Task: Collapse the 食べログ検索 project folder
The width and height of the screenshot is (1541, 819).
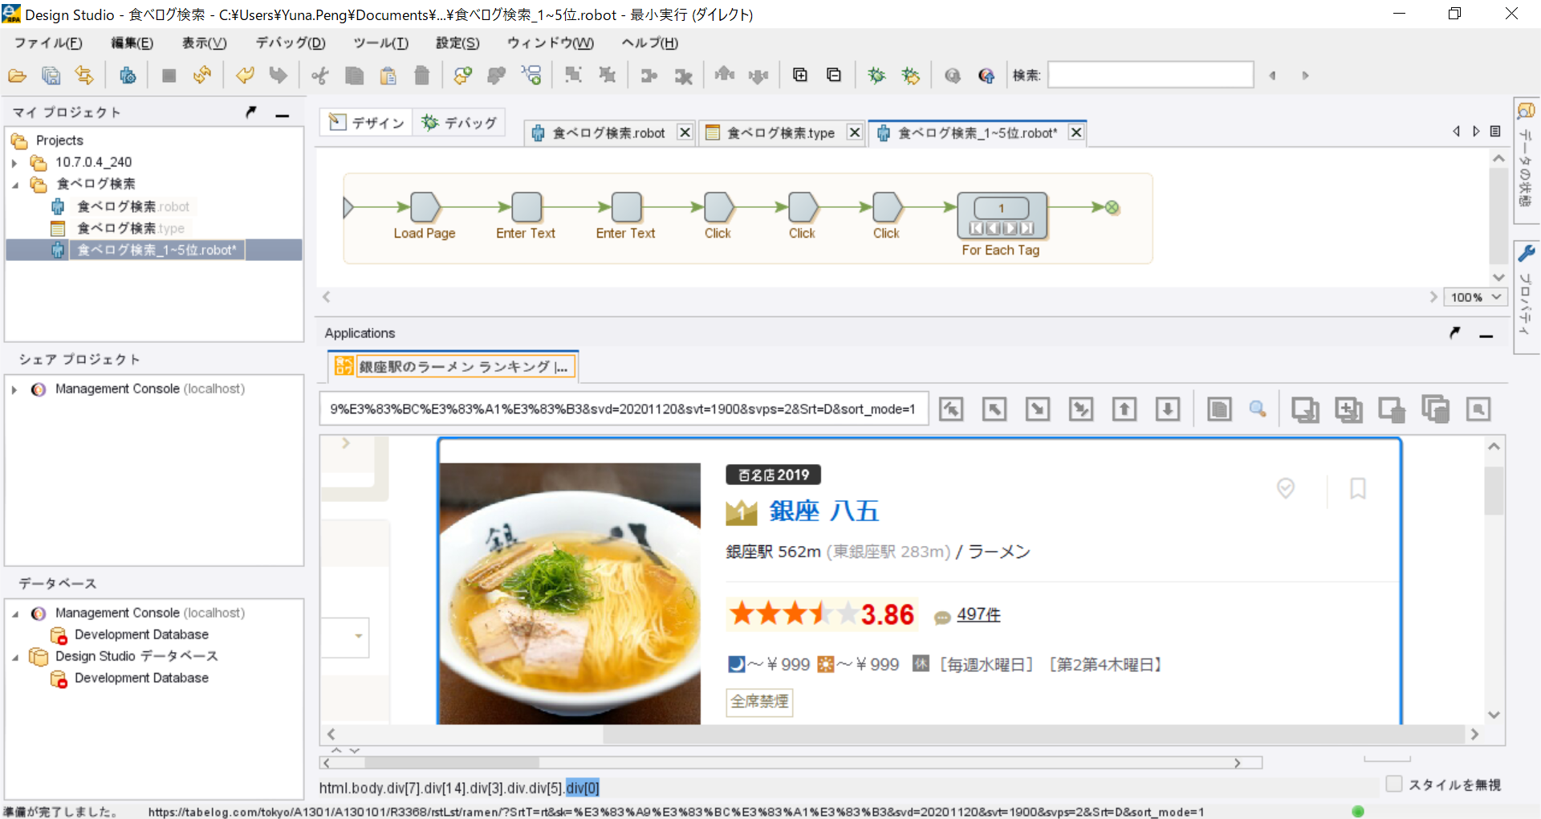Action: click(x=14, y=185)
